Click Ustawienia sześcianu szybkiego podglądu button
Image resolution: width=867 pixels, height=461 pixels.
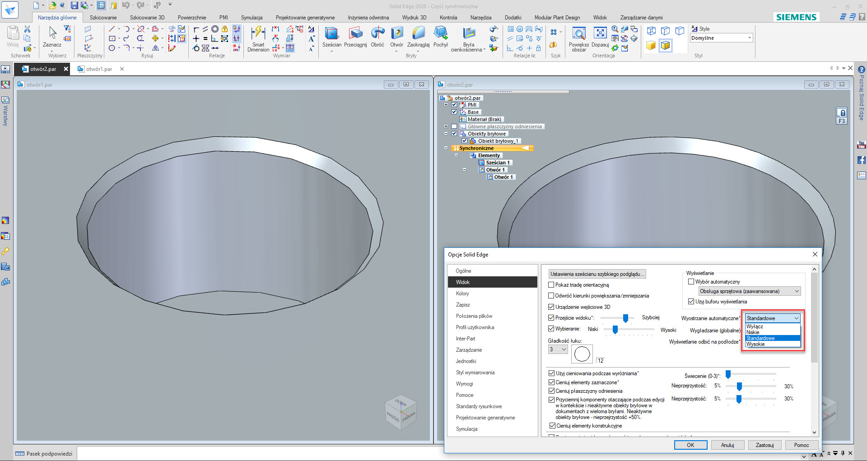[597, 274]
